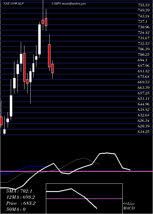The height and width of the screenshot is (214, 153).
Task: Click the NSE OSWALP ticker label
Action: coord(13,4)
